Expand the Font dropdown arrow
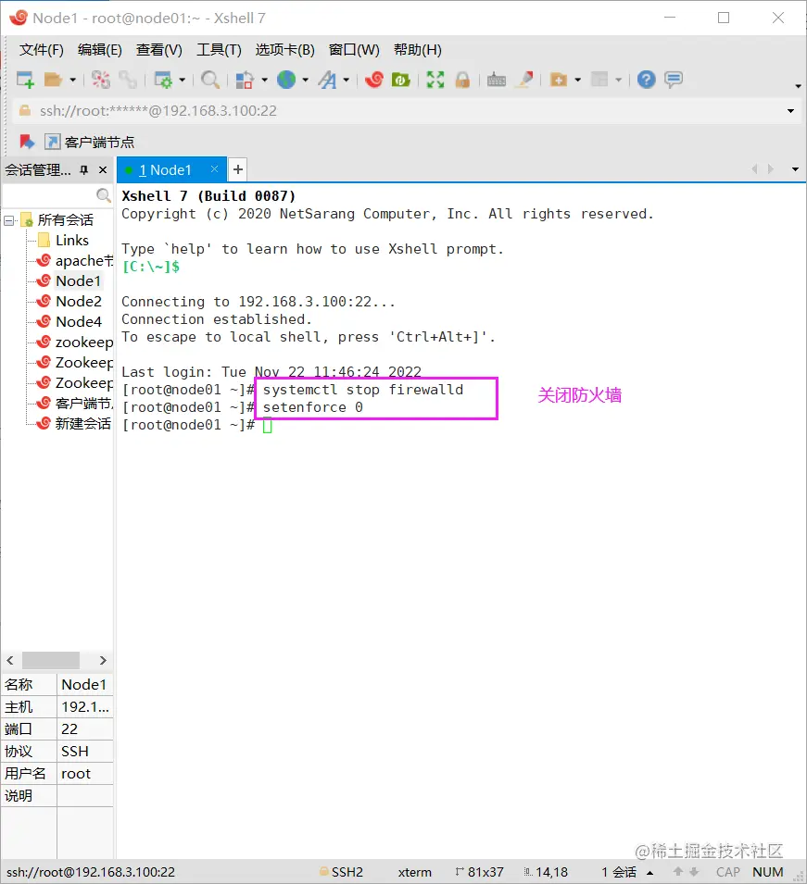 pyautogui.click(x=346, y=80)
